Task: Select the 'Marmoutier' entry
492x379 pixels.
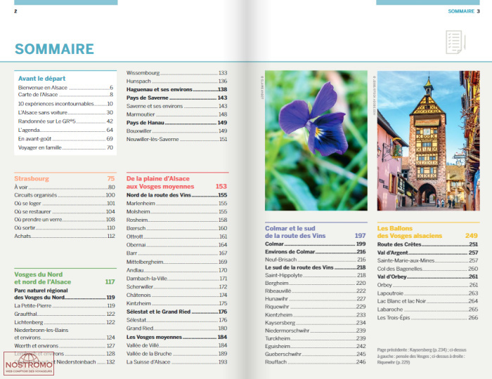Action: pyautogui.click(x=176, y=114)
